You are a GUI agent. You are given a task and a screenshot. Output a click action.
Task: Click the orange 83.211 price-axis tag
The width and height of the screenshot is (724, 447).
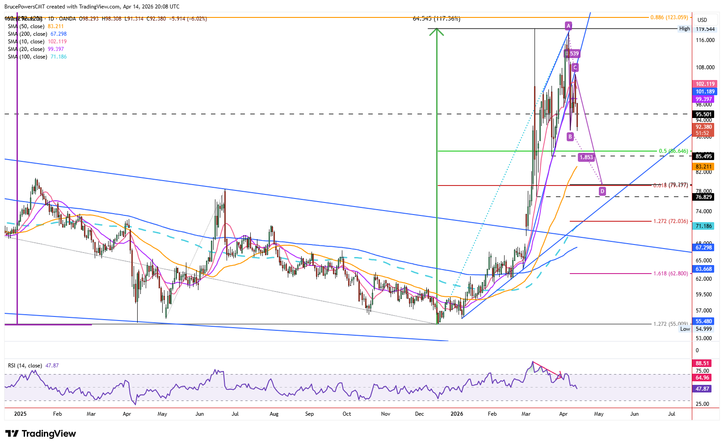[x=703, y=167]
